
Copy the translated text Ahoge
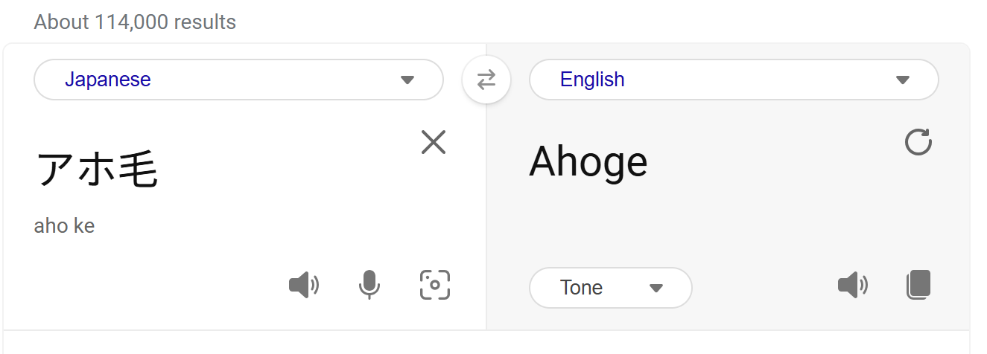[x=919, y=285]
